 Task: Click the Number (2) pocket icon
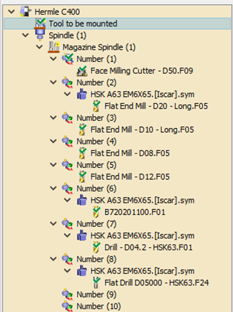pos(67,82)
